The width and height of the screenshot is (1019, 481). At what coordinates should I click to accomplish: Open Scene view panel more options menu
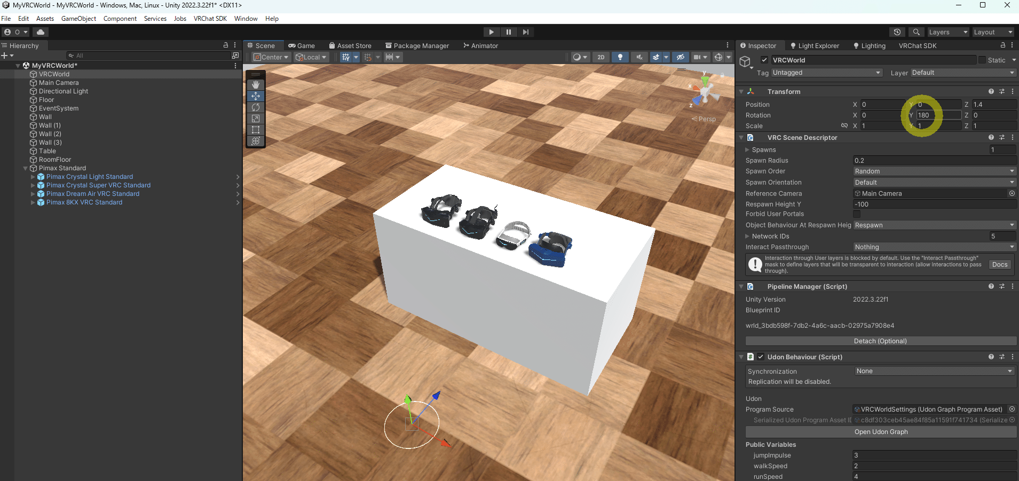click(x=728, y=45)
